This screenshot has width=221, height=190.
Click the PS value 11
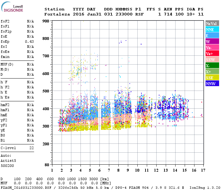(201, 14)
